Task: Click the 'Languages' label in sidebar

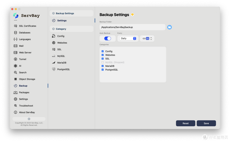Action: [x=25, y=39]
